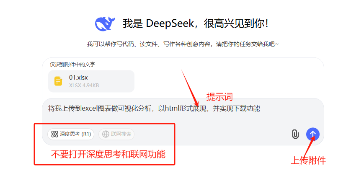Click the 仅识别附件中的文字 notice label
351x189 pixels.
tap(72, 65)
